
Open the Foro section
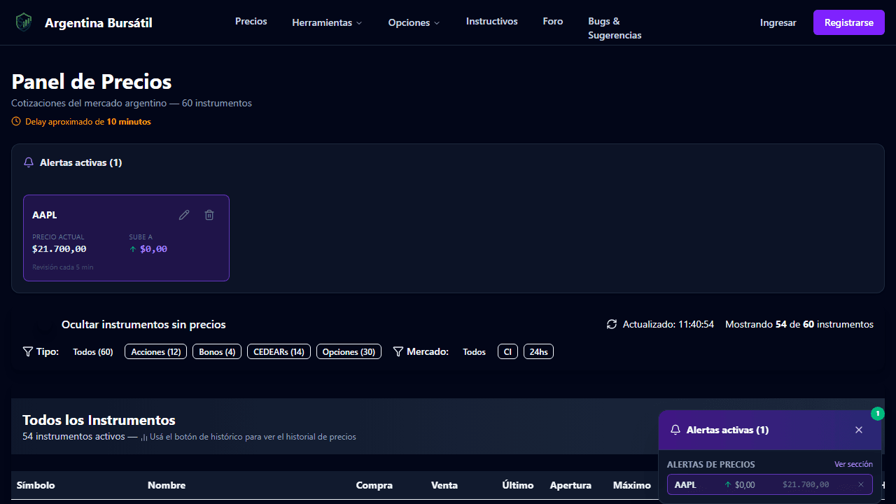553,21
